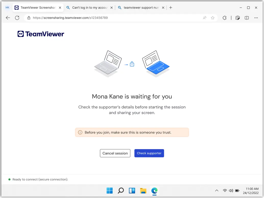Image resolution: width=264 pixels, height=198 pixels.
Task: Open browser extensions puzzle icon
Action: point(224,18)
